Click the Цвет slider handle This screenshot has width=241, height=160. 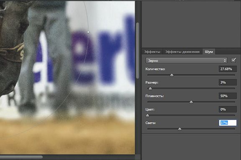click(147, 115)
